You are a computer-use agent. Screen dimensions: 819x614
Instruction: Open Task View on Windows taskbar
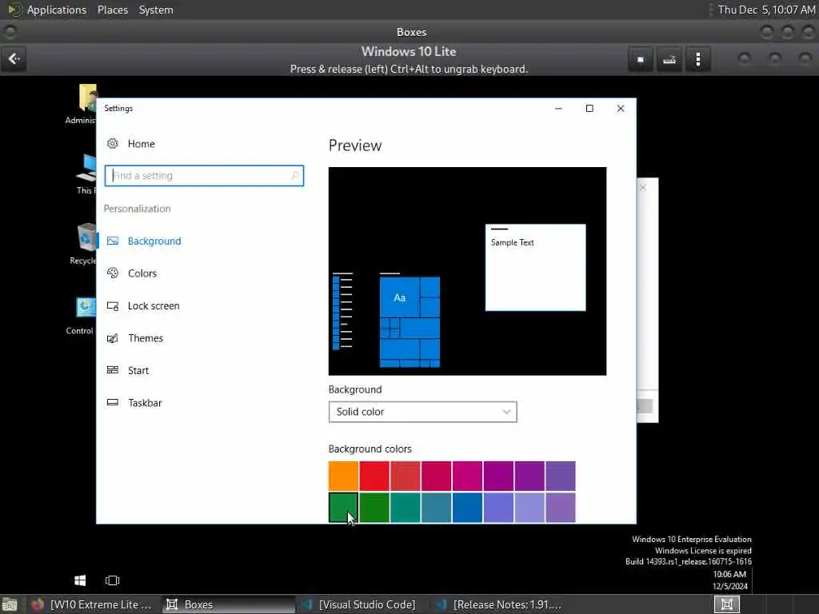click(x=112, y=580)
